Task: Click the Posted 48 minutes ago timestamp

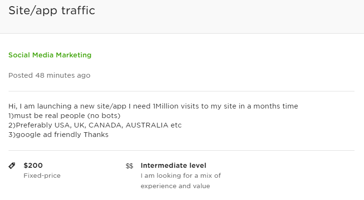Action: point(49,75)
